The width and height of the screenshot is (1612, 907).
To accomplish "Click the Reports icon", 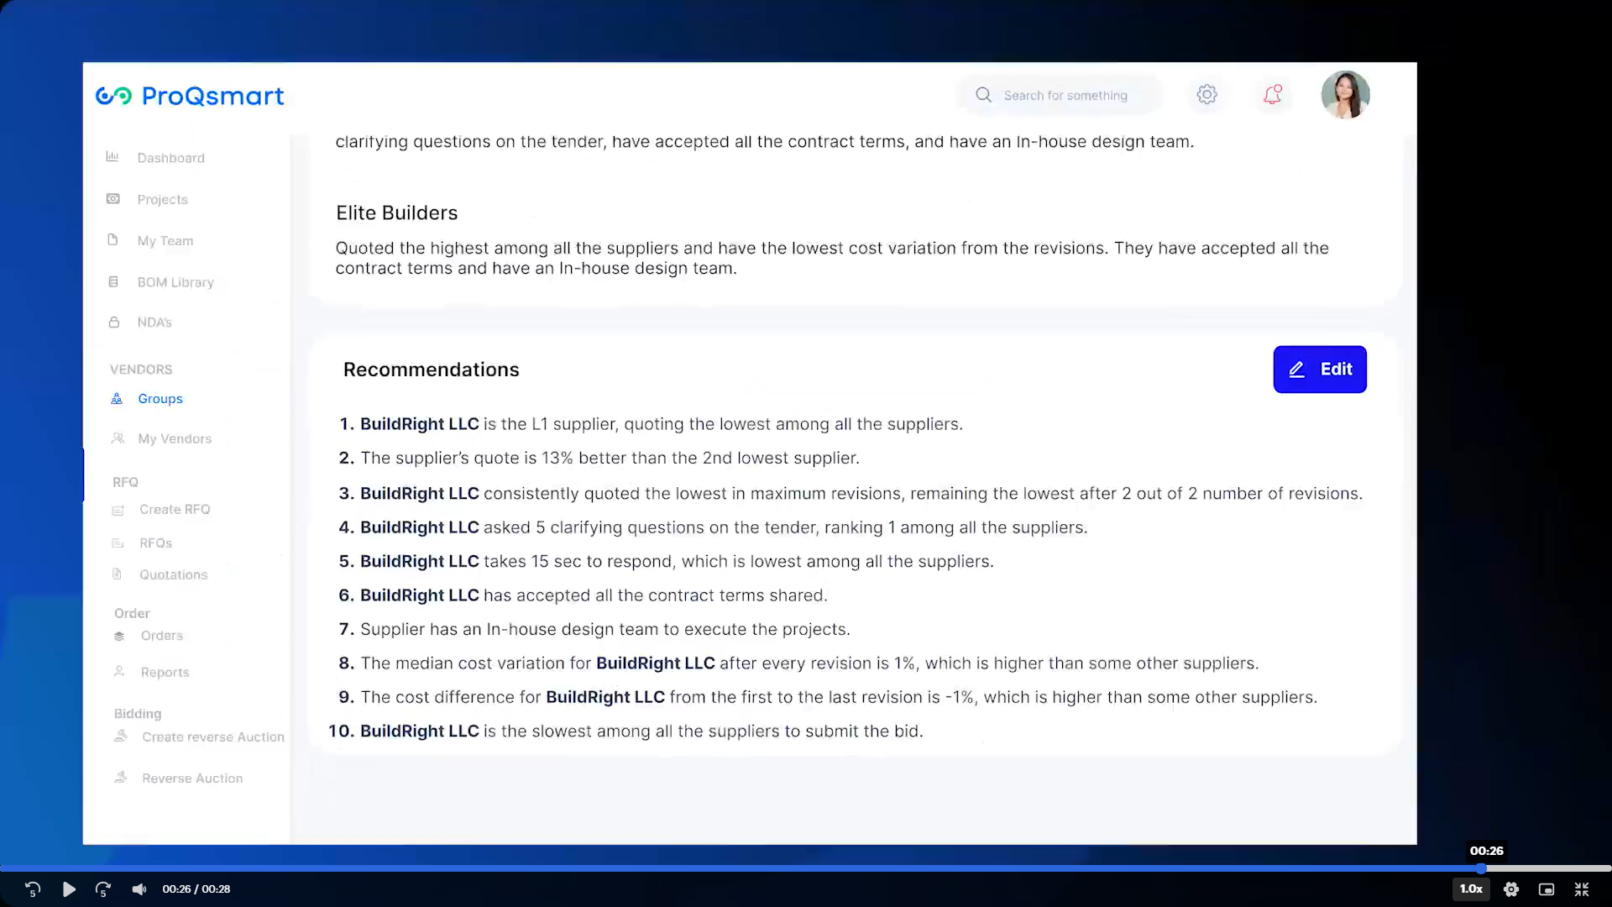I will point(119,672).
